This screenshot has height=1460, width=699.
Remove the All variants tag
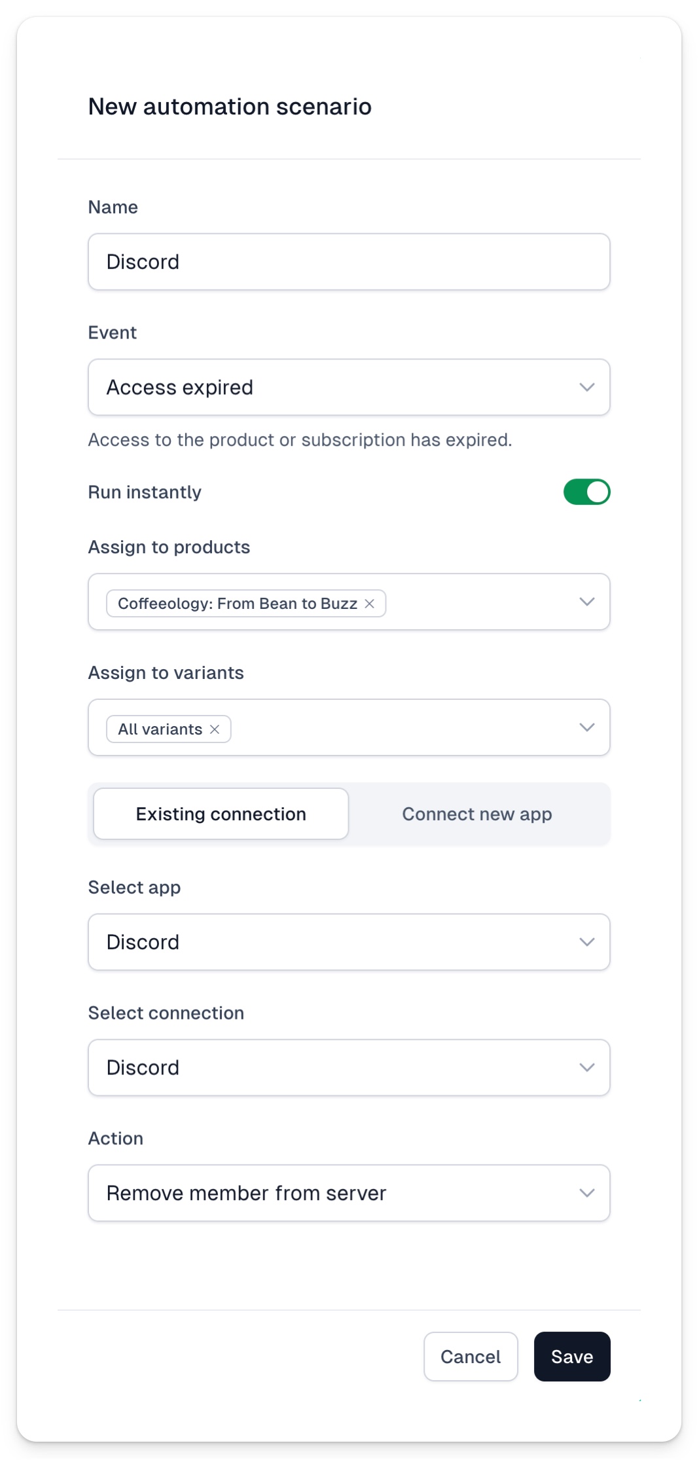[215, 729]
